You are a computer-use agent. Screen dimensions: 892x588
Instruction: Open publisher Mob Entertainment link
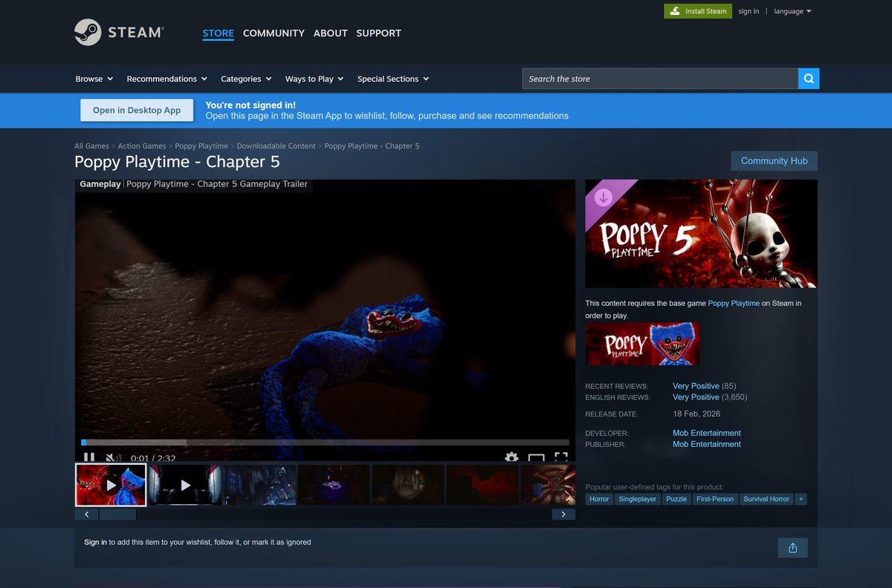[707, 444]
